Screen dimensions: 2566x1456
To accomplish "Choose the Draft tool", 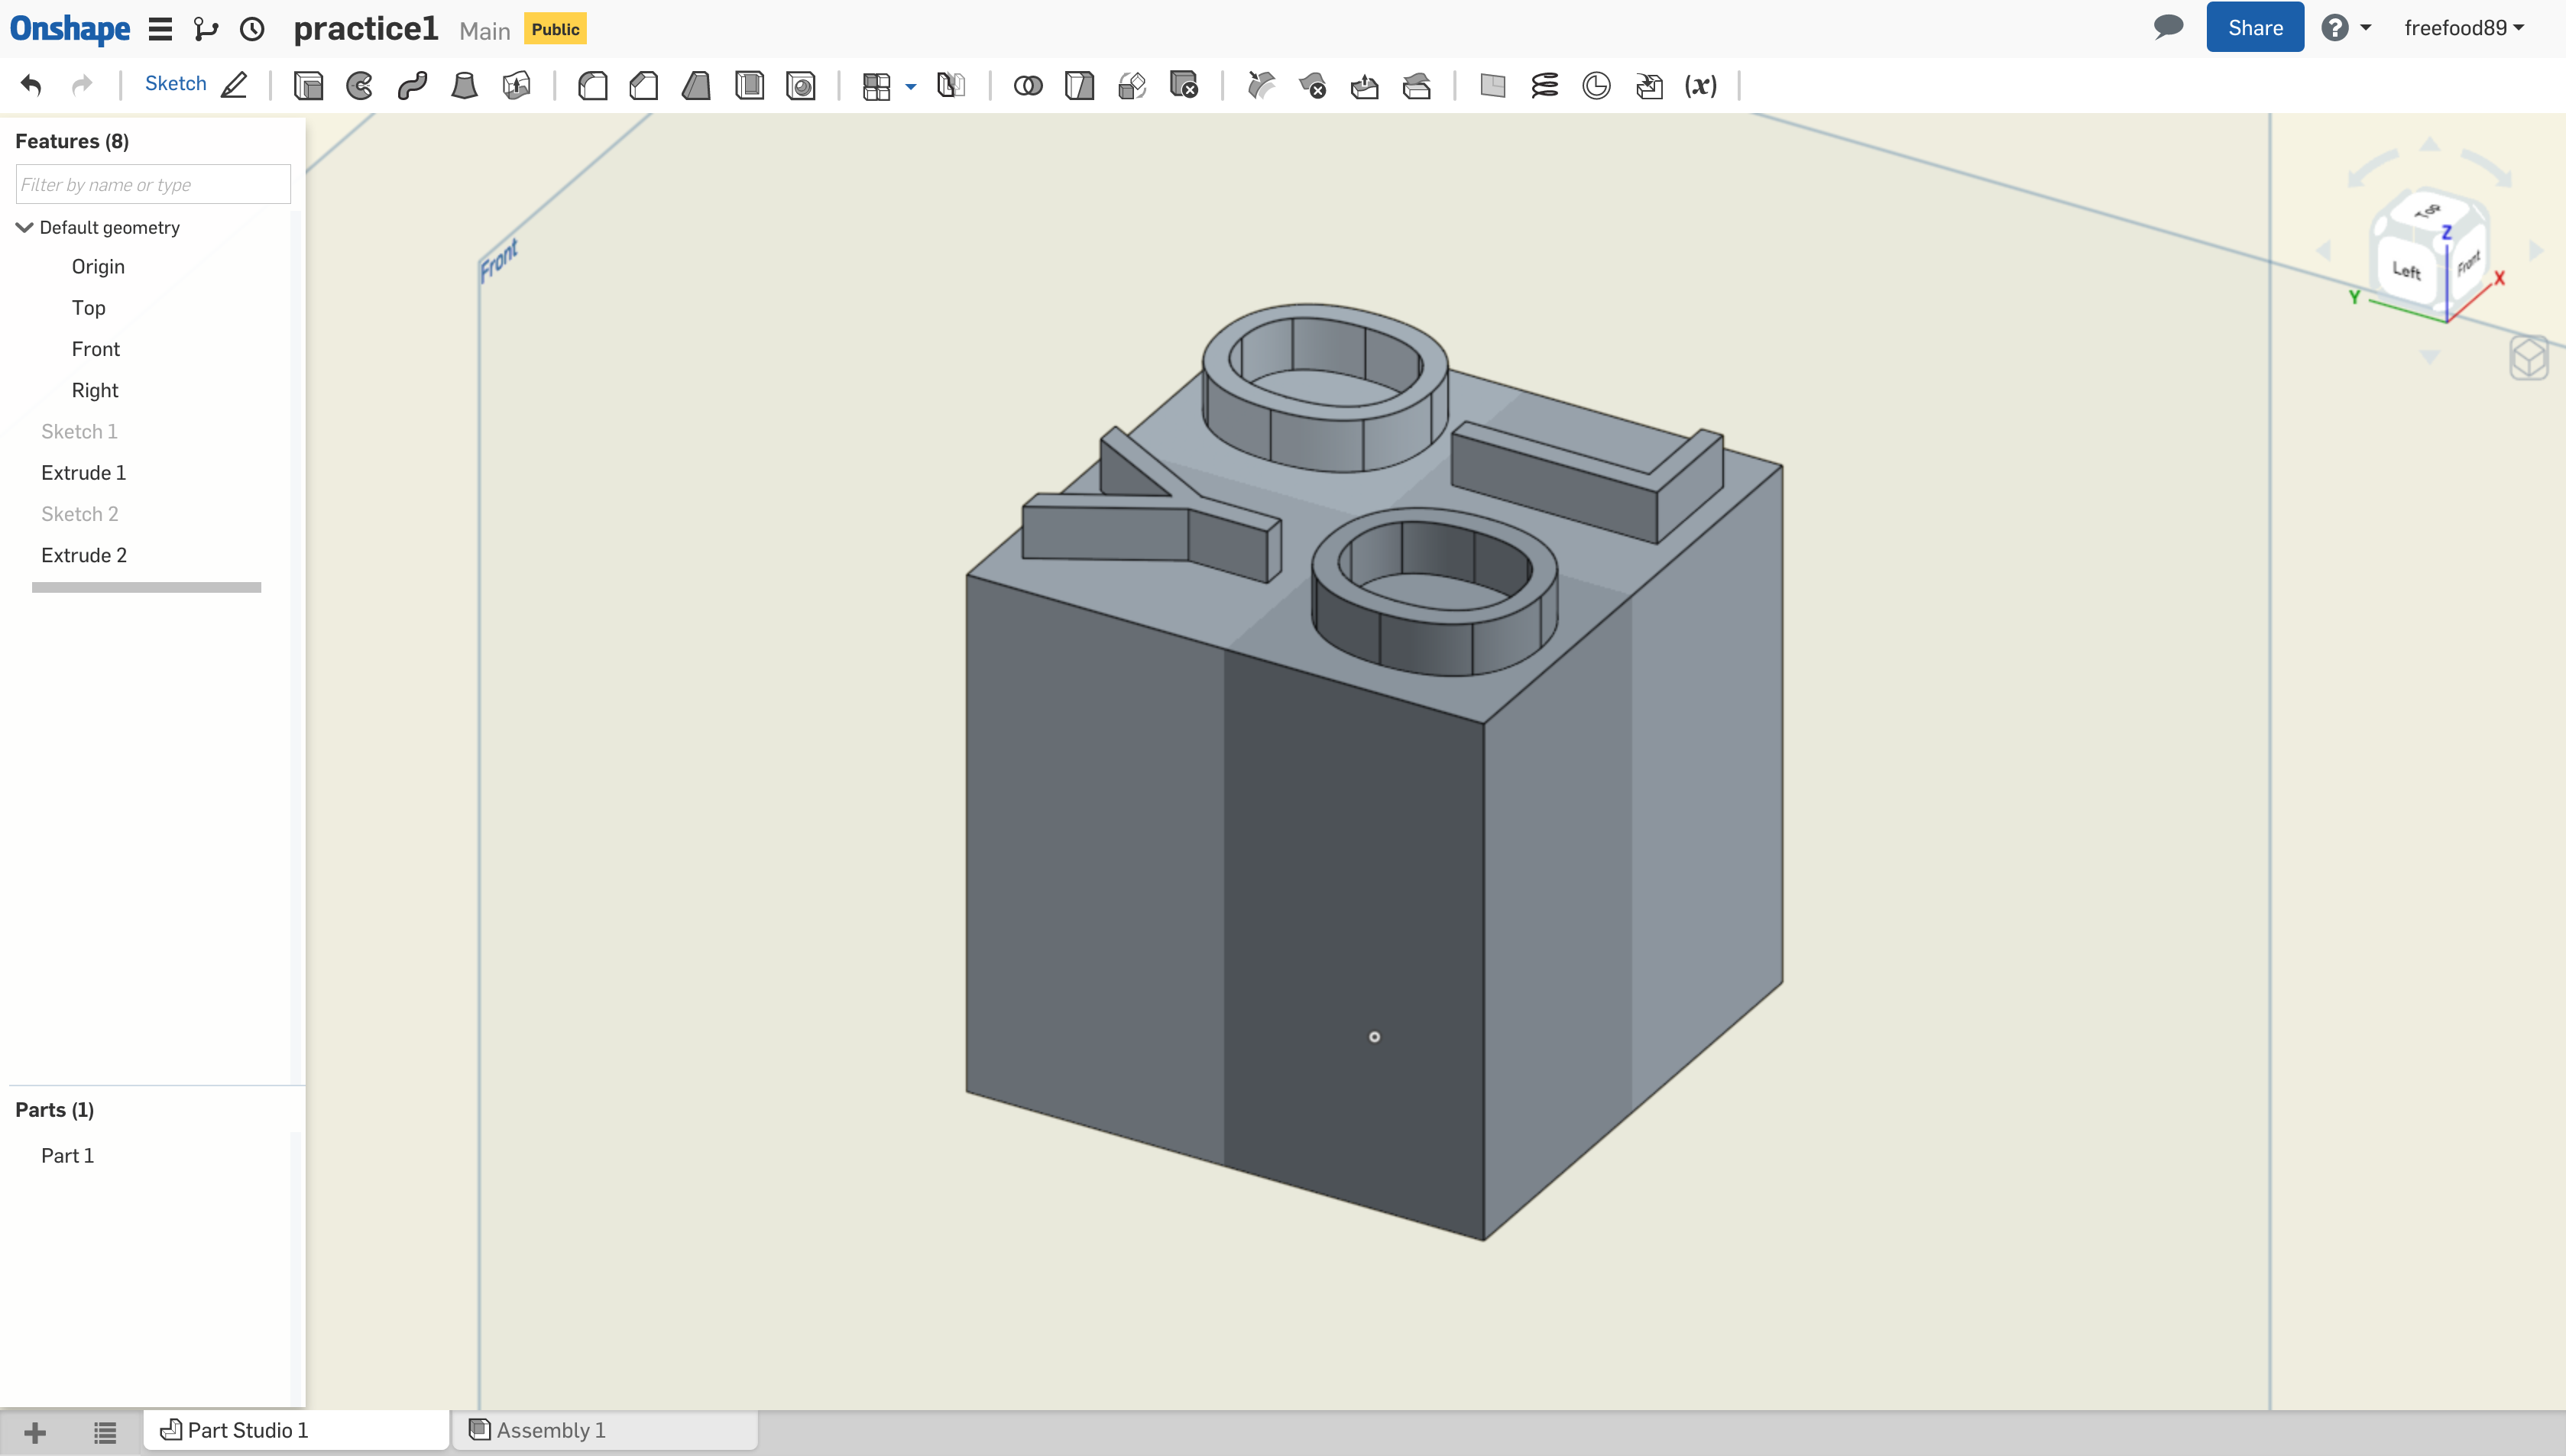I will tap(697, 86).
